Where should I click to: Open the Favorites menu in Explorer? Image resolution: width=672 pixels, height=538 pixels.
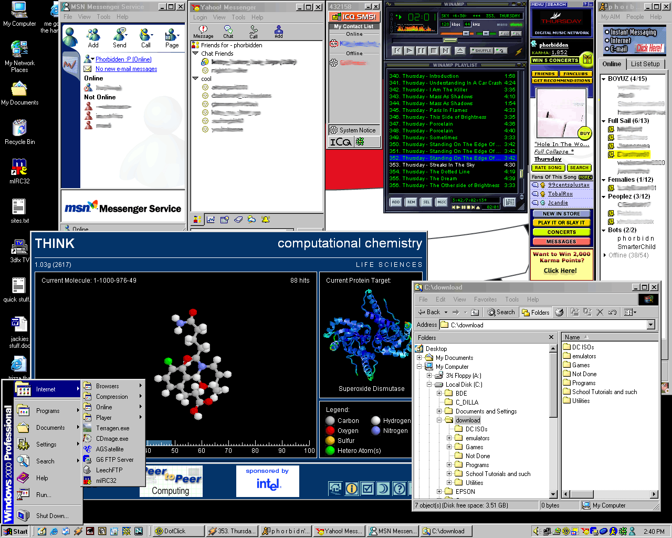pos(485,299)
